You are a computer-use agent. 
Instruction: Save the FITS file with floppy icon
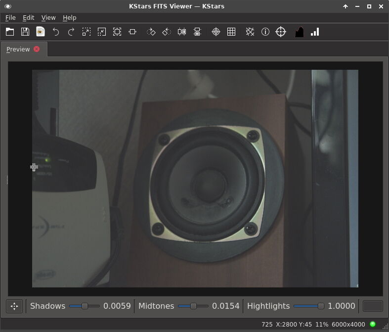[x=25, y=32]
